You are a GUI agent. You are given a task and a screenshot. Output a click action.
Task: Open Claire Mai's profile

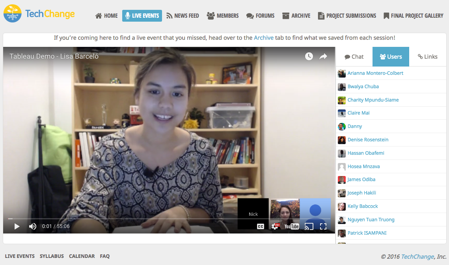pyautogui.click(x=358, y=113)
